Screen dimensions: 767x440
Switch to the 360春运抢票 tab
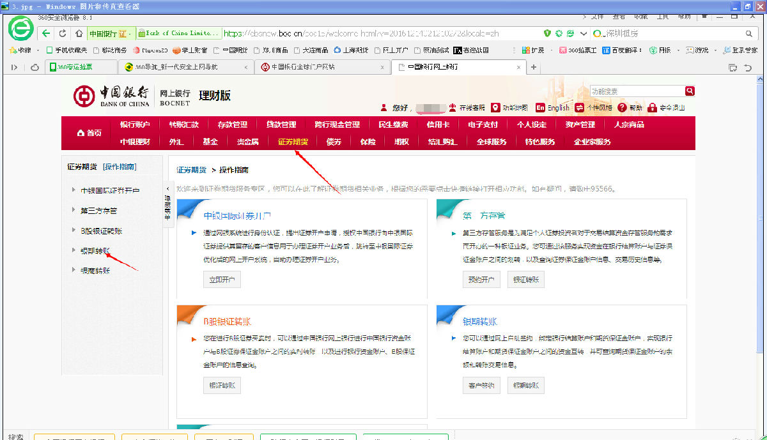tap(80, 67)
